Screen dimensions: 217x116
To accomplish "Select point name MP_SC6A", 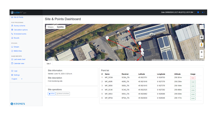I will 109,77.
